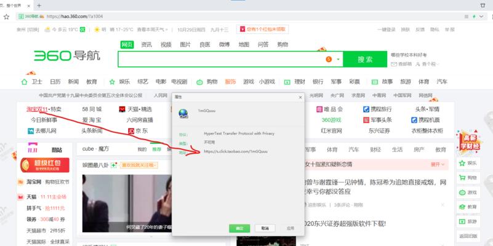Open a new browser tab with the plus icon

point(39,6)
